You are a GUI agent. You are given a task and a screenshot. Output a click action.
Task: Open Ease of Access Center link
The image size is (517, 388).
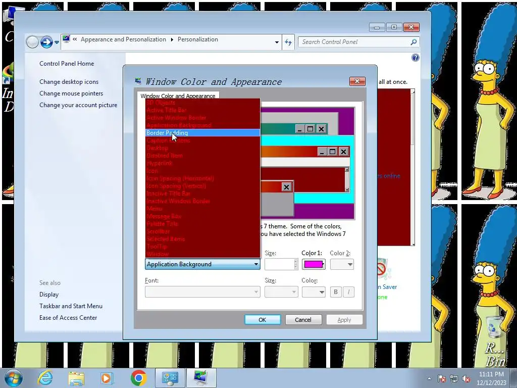(x=68, y=318)
